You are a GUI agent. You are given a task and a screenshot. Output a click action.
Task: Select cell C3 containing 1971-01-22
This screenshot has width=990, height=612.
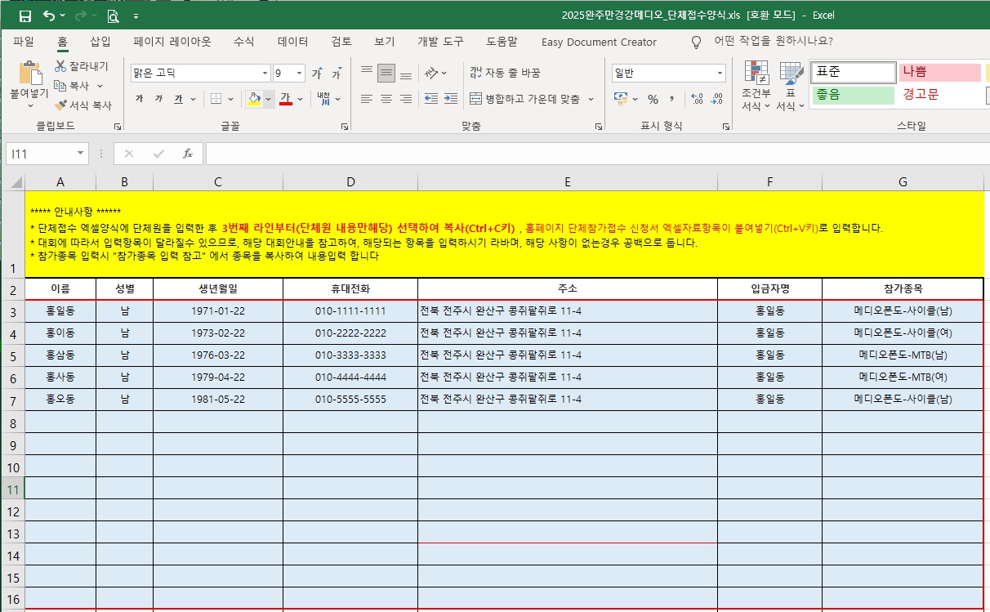click(x=218, y=311)
